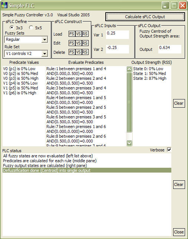Click the Load RS button
This screenshot has width=188, height=239.
(85, 34)
